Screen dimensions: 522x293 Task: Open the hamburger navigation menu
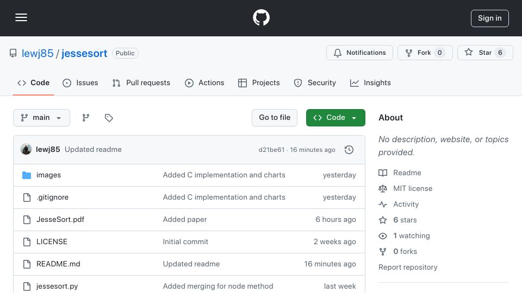tap(21, 17)
